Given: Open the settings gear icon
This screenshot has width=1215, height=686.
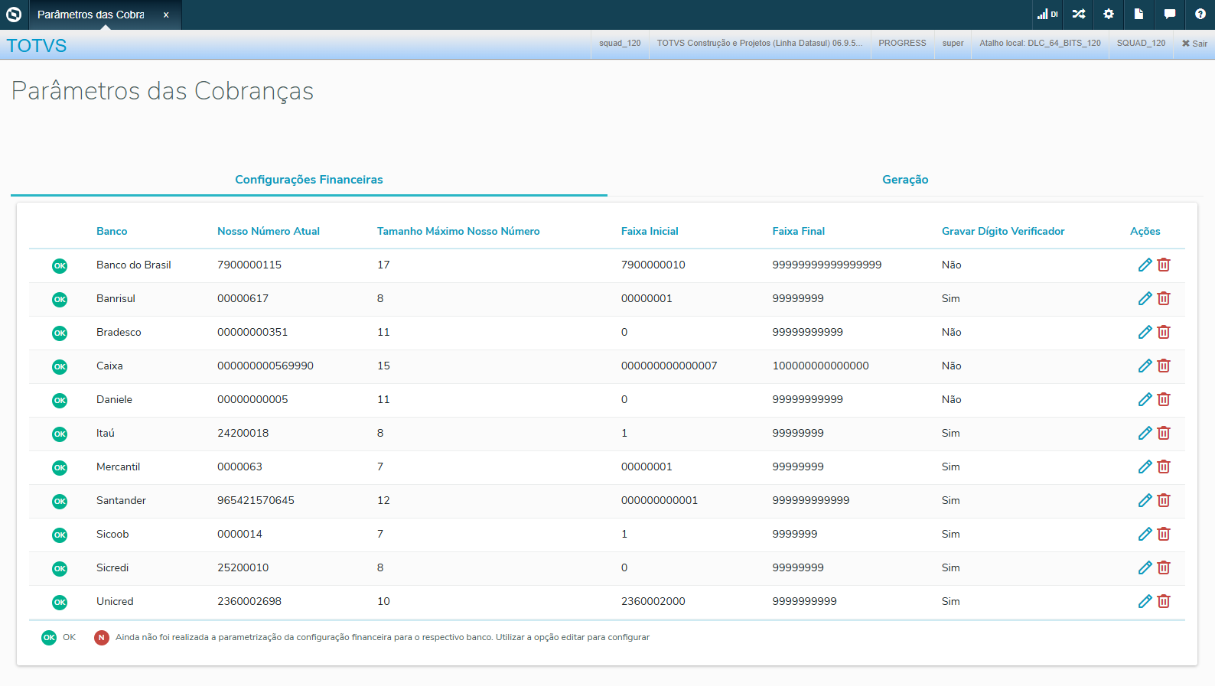Looking at the screenshot, I should pos(1109,14).
